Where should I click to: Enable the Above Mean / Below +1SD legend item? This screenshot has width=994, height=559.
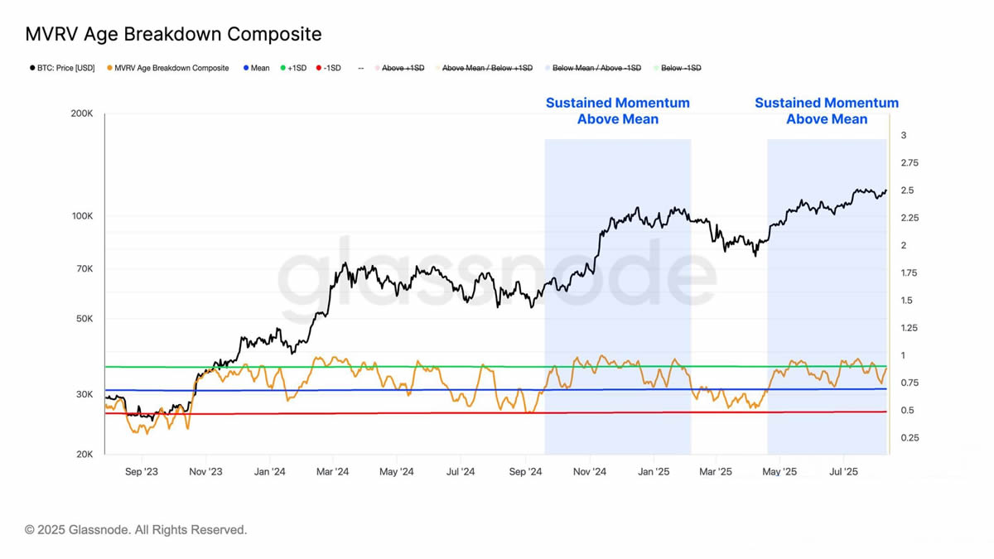point(487,68)
